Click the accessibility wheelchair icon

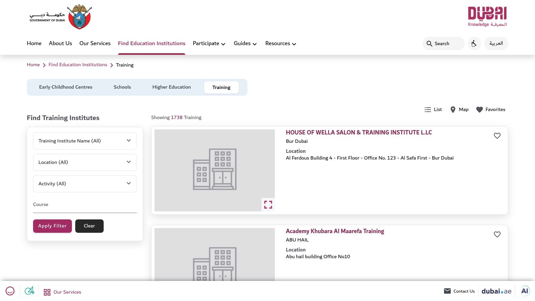(474, 43)
